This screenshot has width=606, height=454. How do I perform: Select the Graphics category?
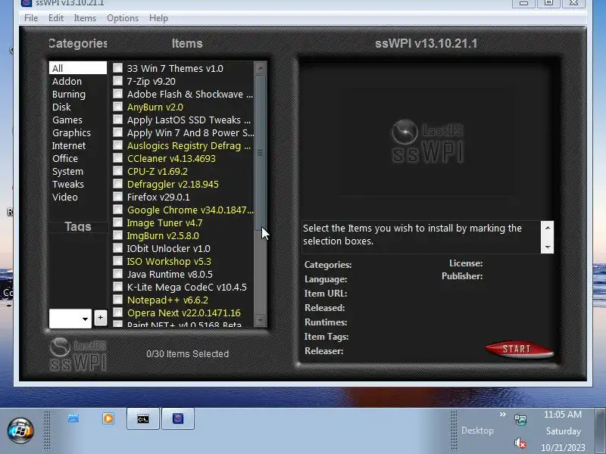tap(78, 132)
